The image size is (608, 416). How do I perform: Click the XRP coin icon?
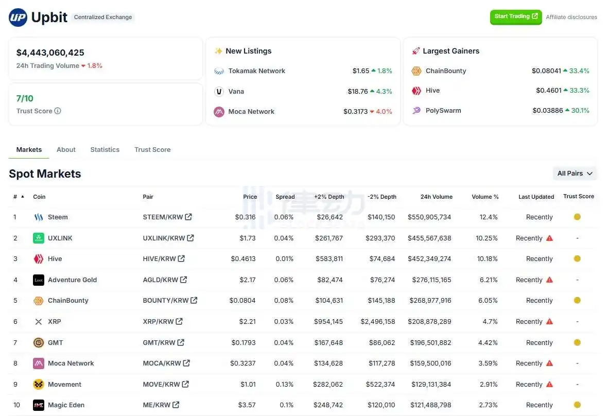pos(39,321)
